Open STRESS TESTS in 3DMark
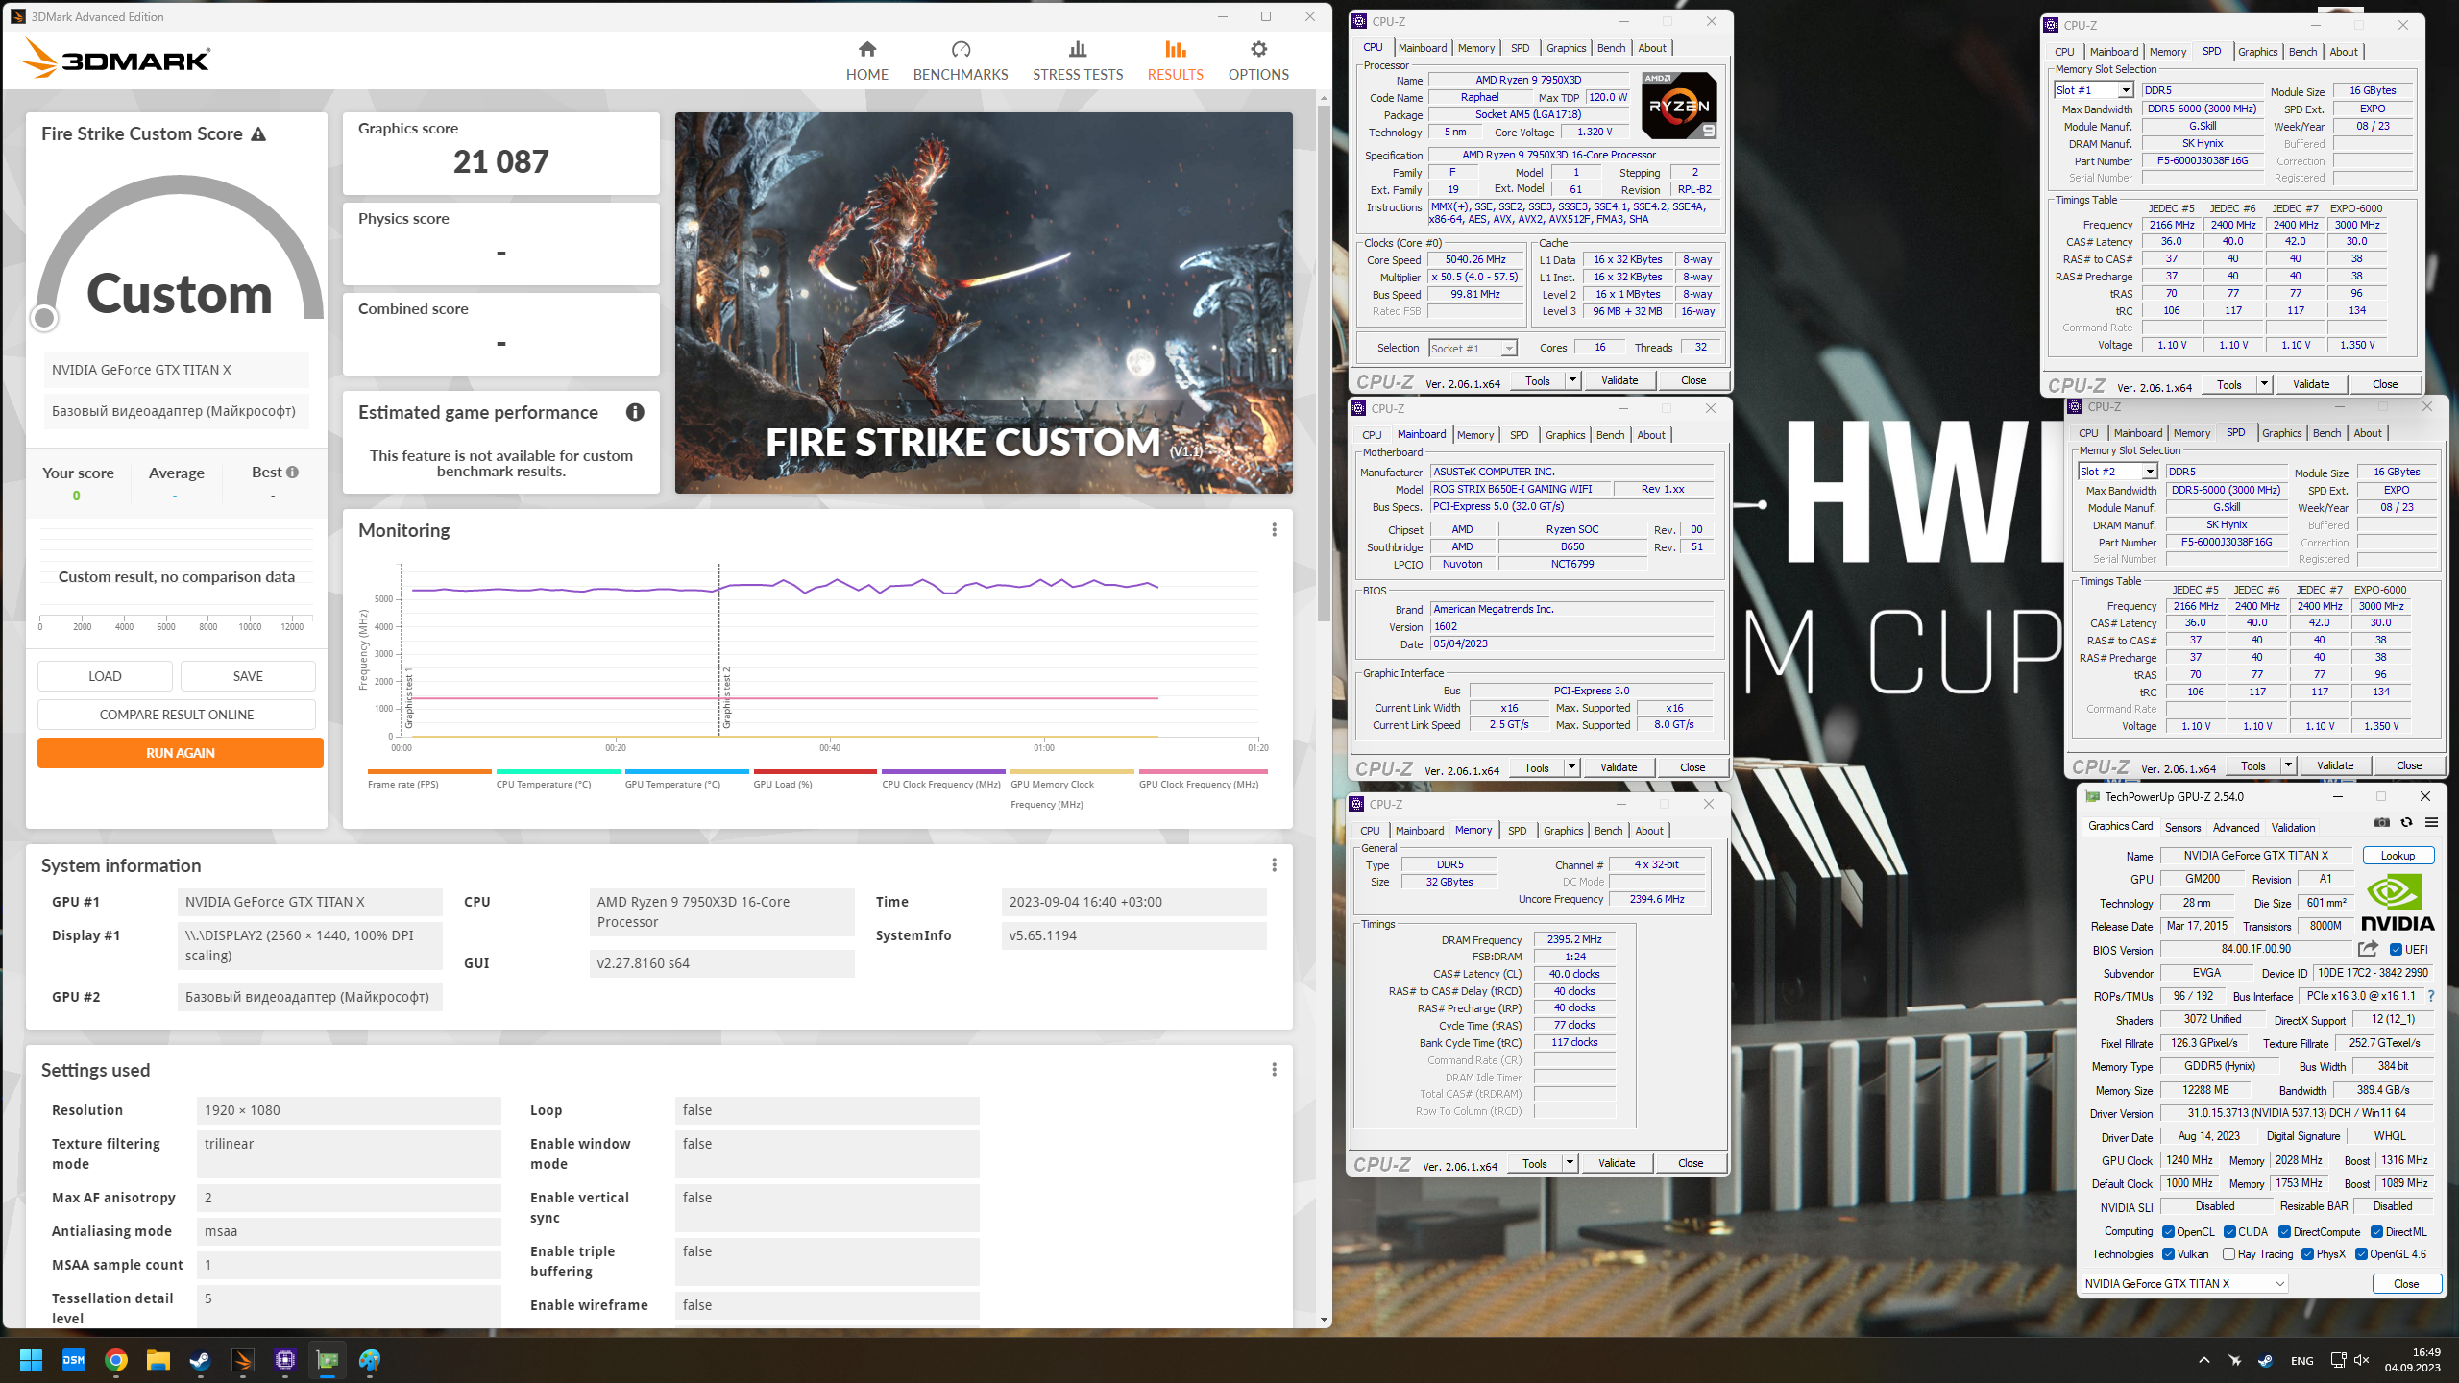 [x=1078, y=61]
